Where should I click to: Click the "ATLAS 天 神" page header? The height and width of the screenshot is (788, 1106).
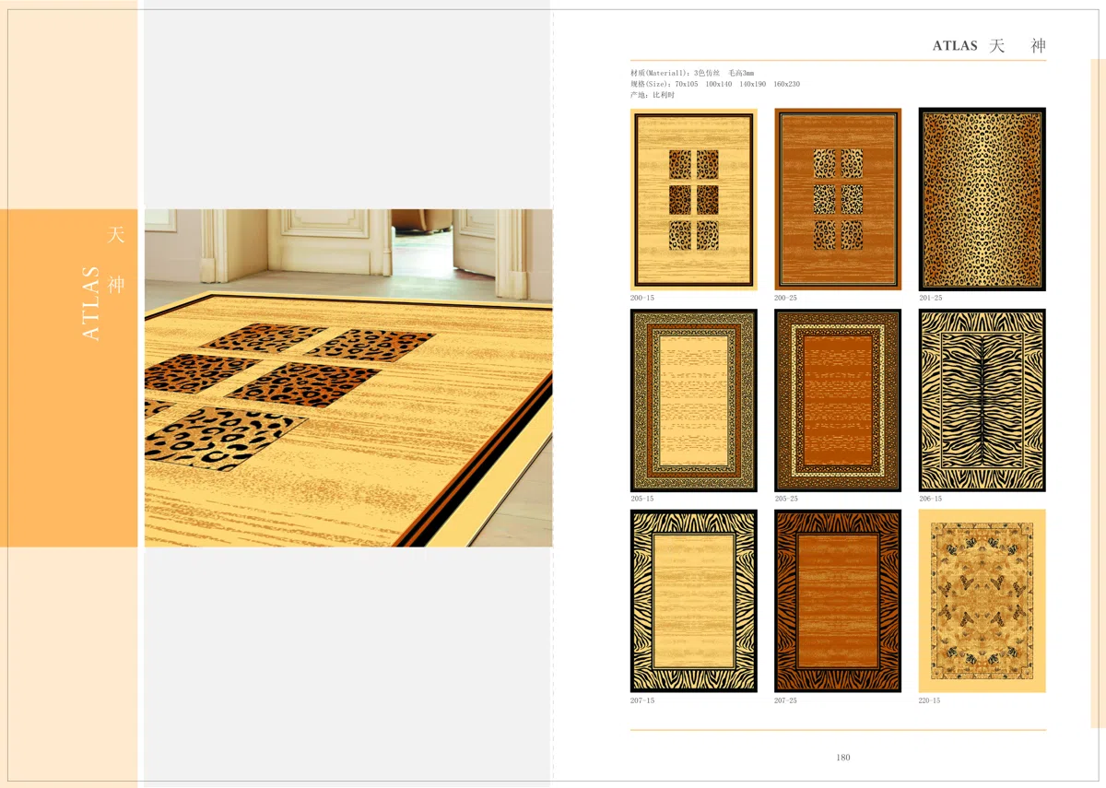989,46
